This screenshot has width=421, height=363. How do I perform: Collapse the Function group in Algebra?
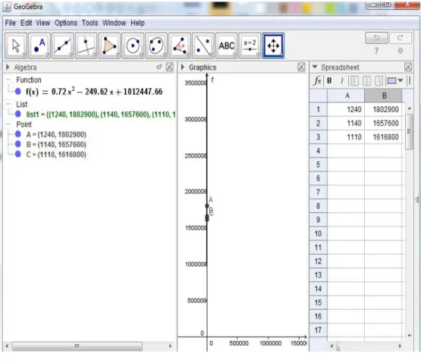coord(8,80)
